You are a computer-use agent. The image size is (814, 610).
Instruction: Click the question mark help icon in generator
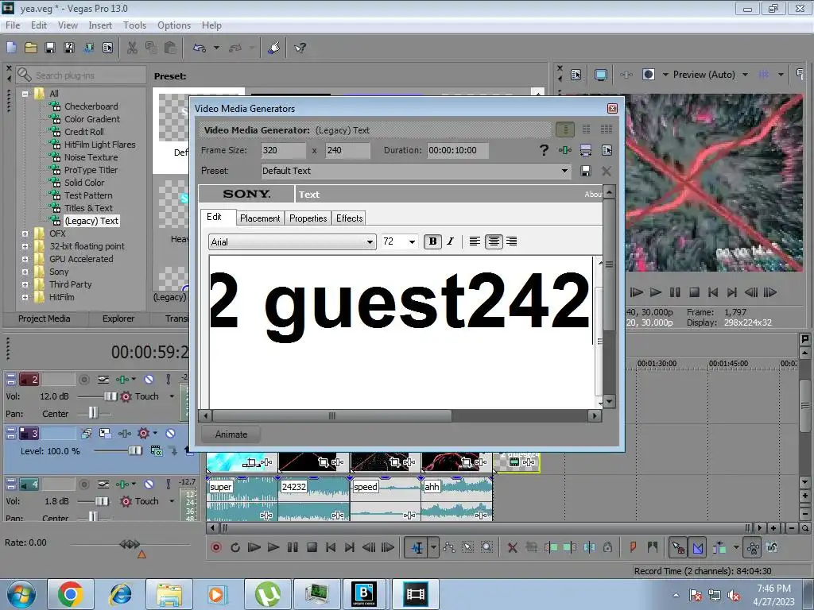tap(544, 150)
